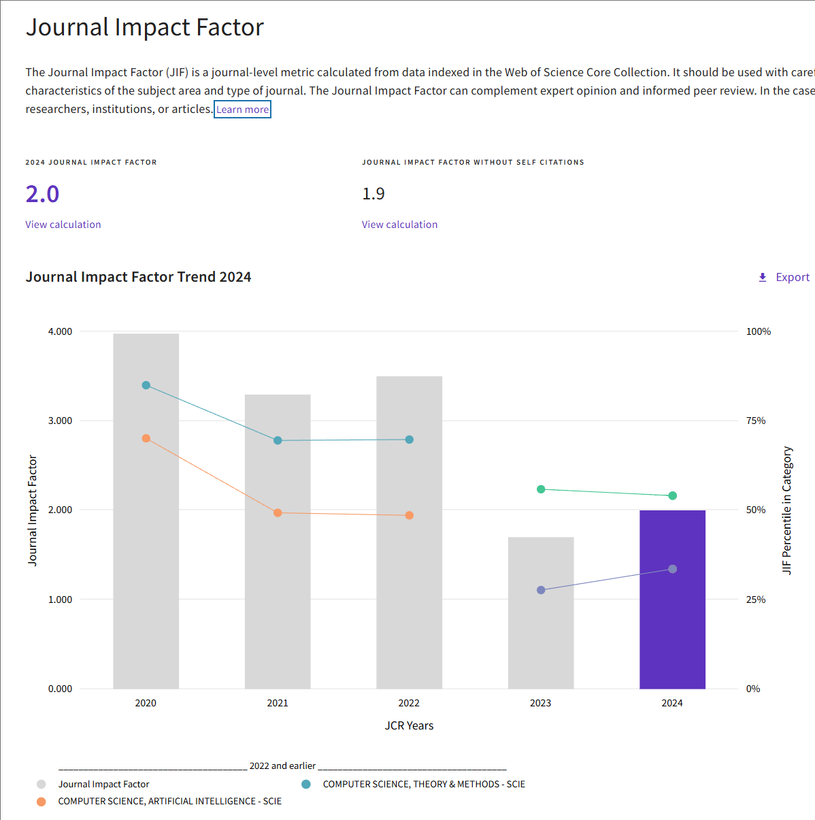This screenshot has width=815, height=820.
Task: Click the green 2023 data point
Action: [x=541, y=489]
